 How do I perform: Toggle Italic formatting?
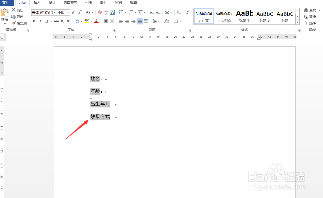pos(40,21)
